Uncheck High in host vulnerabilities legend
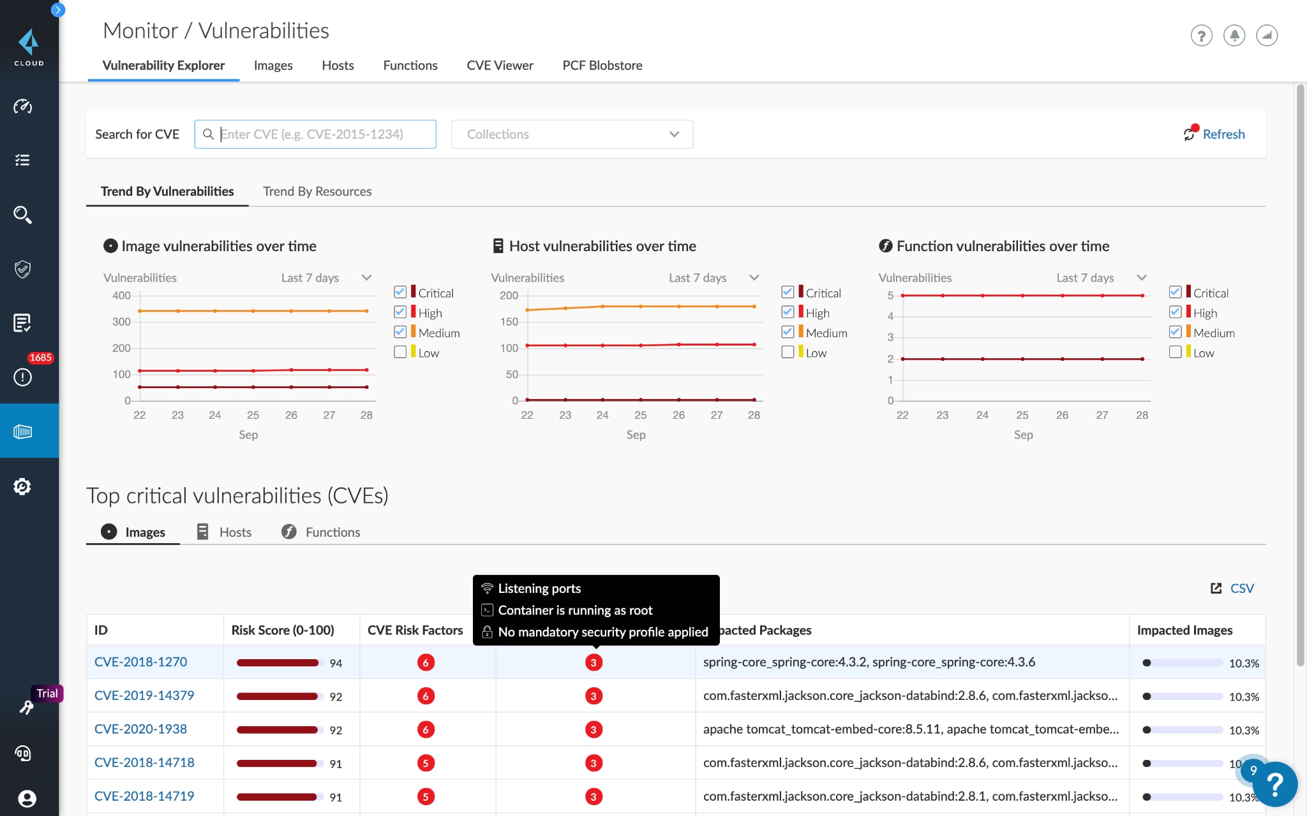This screenshot has height=816, width=1307. click(788, 312)
